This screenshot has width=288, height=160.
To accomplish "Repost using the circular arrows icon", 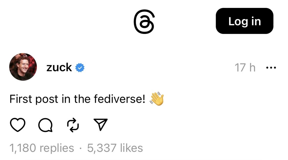I will [x=73, y=125].
